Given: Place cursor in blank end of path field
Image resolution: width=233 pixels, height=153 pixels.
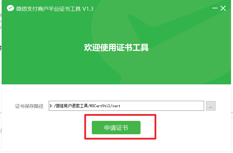Looking at the screenshot, I should point(162,106).
